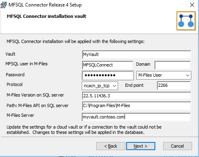Screen dimensions: 199x157
Task: Edit the End point port field
Action: tap(174, 86)
